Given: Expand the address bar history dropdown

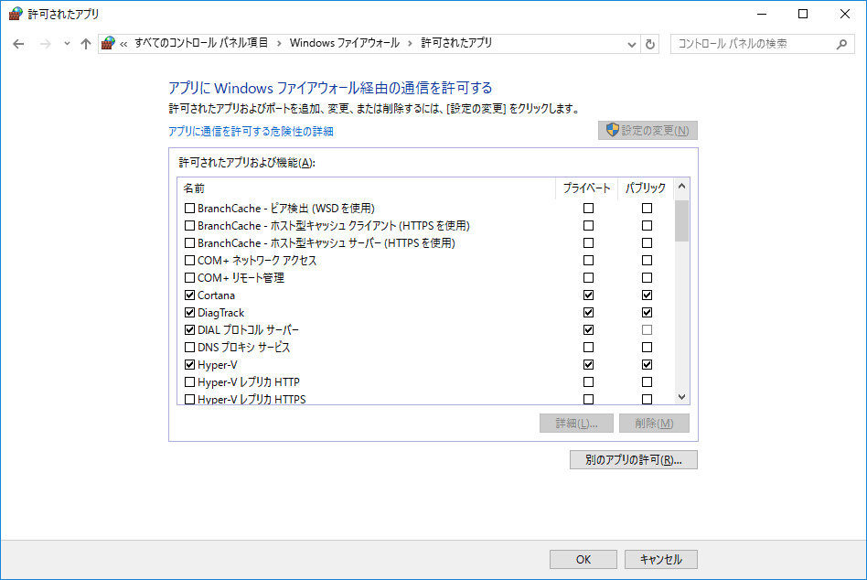Looking at the screenshot, I should coord(631,44).
